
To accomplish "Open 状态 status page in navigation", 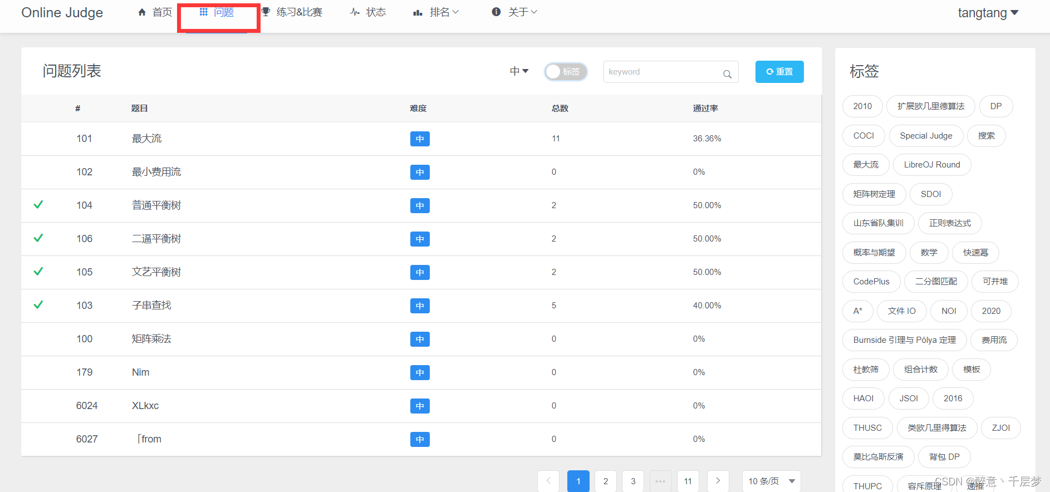I will click(x=368, y=12).
